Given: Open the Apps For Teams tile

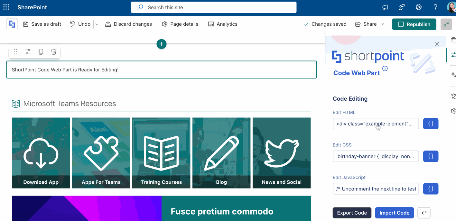Looking at the screenshot, I should (101, 153).
